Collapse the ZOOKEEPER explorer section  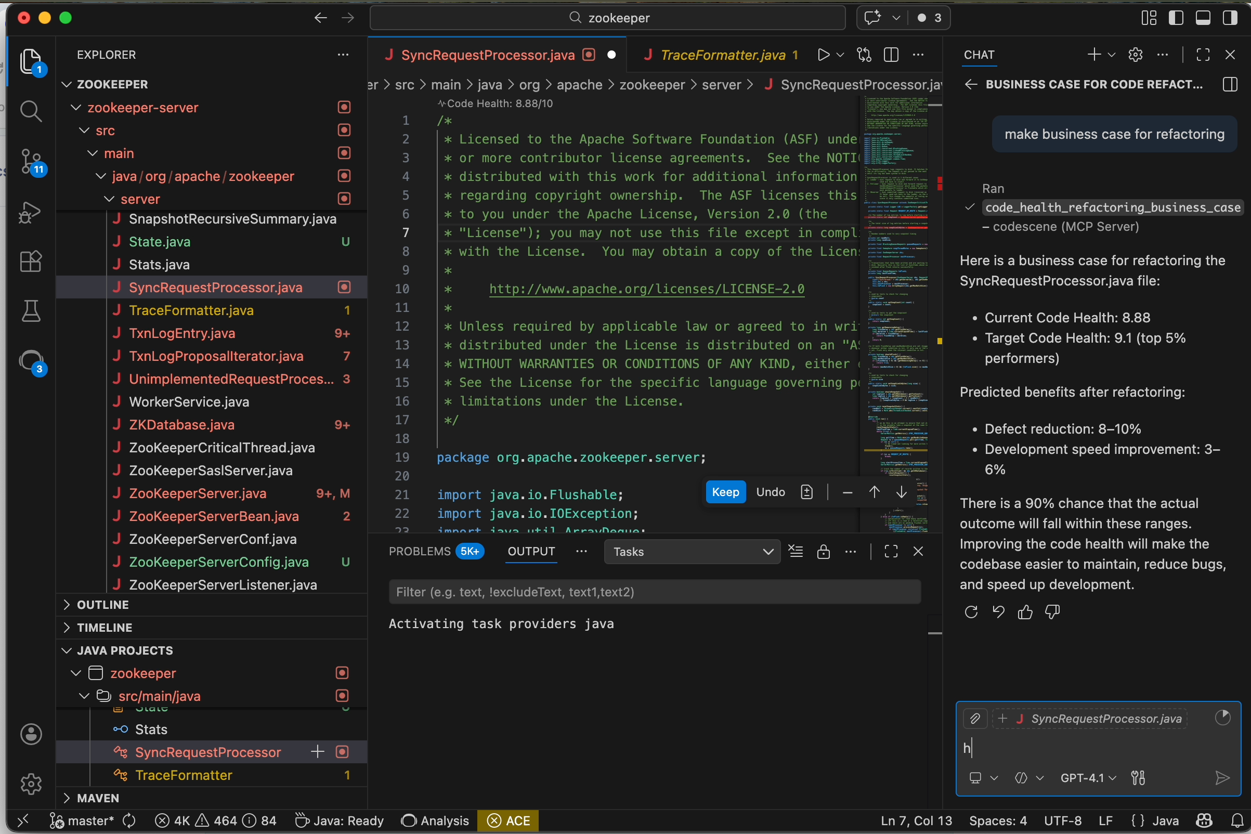coord(112,84)
